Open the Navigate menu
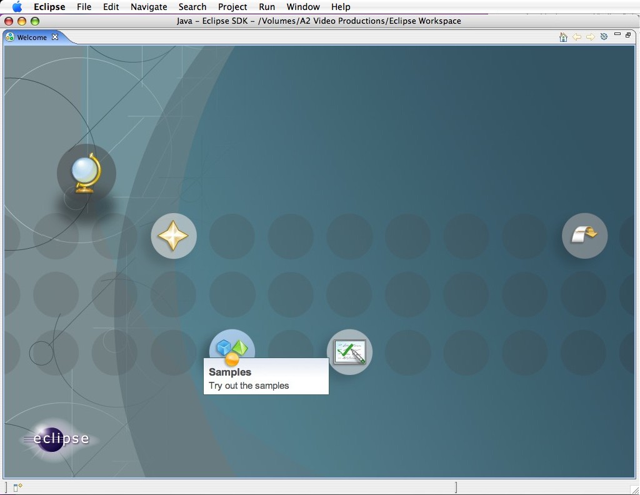Image resolution: width=640 pixels, height=495 pixels. [149, 7]
